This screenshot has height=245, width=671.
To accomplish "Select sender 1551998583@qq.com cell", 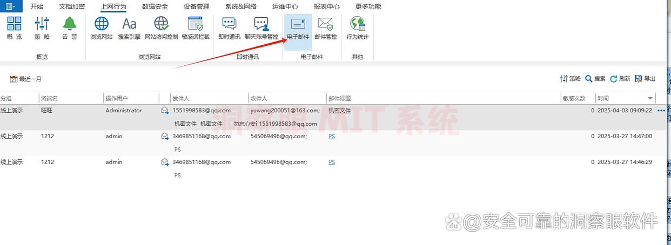I will point(202,110).
